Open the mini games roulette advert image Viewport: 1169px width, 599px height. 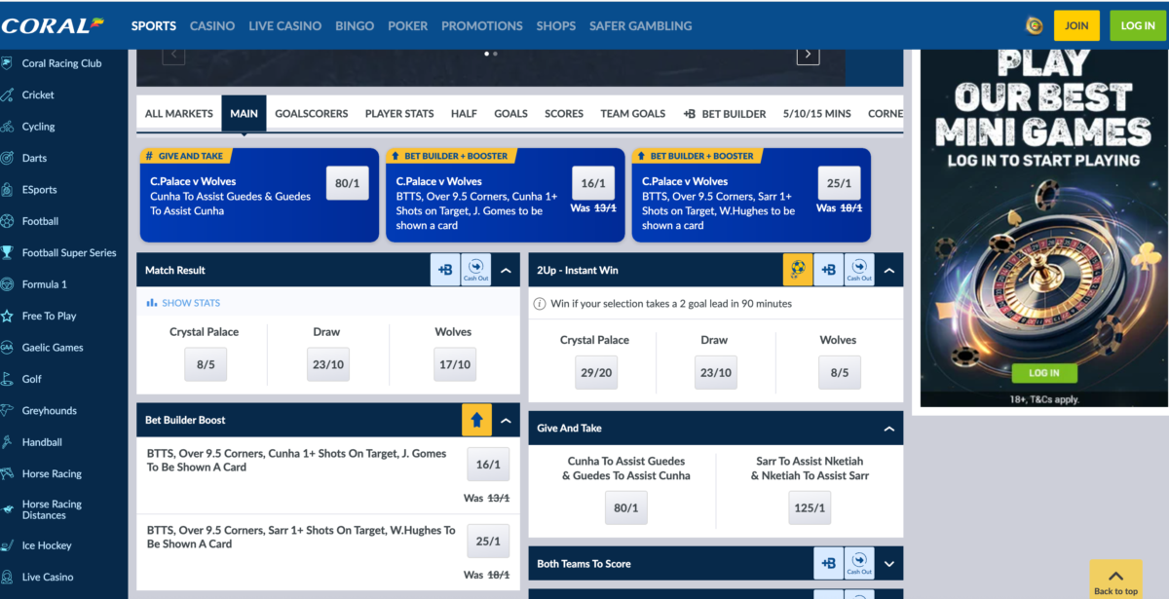click(1043, 228)
